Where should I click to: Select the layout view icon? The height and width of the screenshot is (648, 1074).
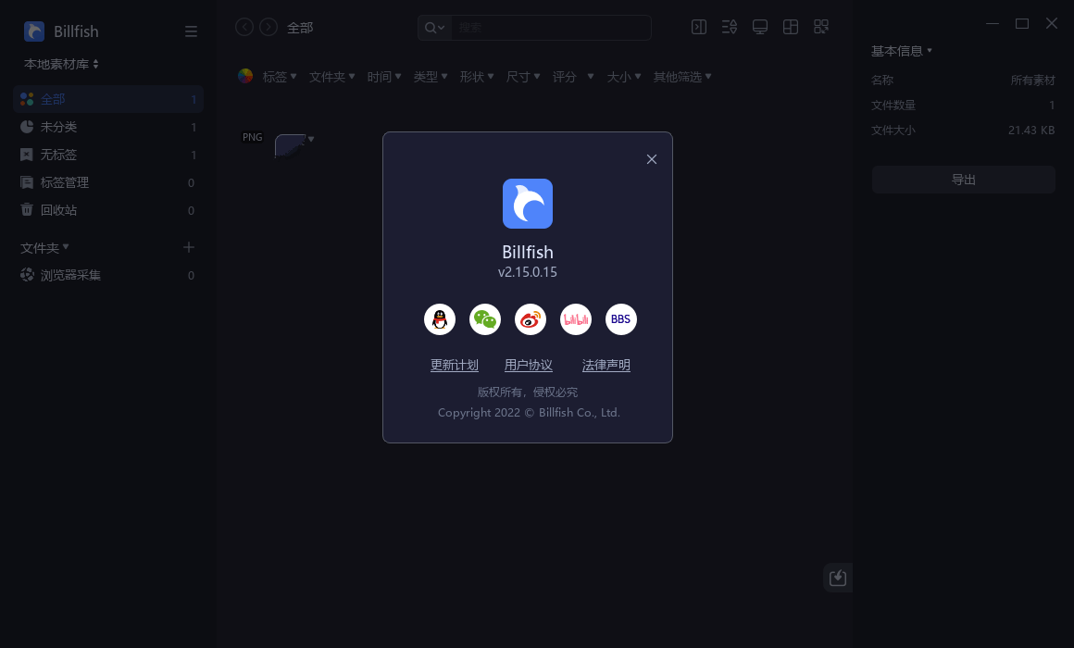coord(791,27)
